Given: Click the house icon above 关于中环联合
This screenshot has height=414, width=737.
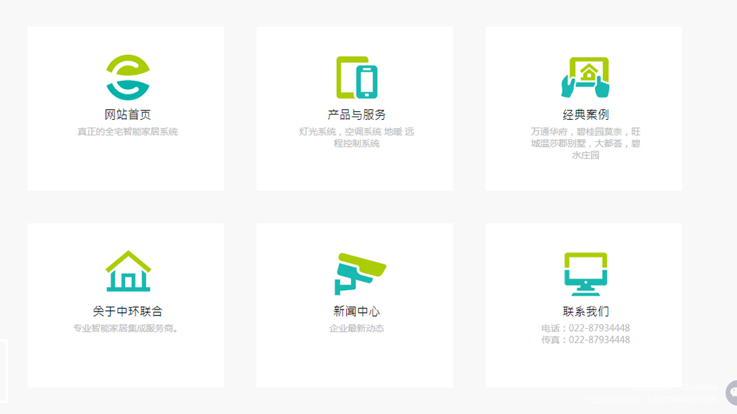Looking at the screenshot, I should (x=128, y=271).
